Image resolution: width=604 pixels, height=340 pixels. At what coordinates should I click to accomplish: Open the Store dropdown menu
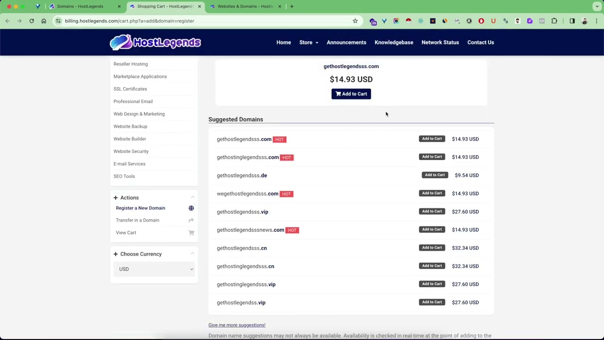[x=309, y=42]
